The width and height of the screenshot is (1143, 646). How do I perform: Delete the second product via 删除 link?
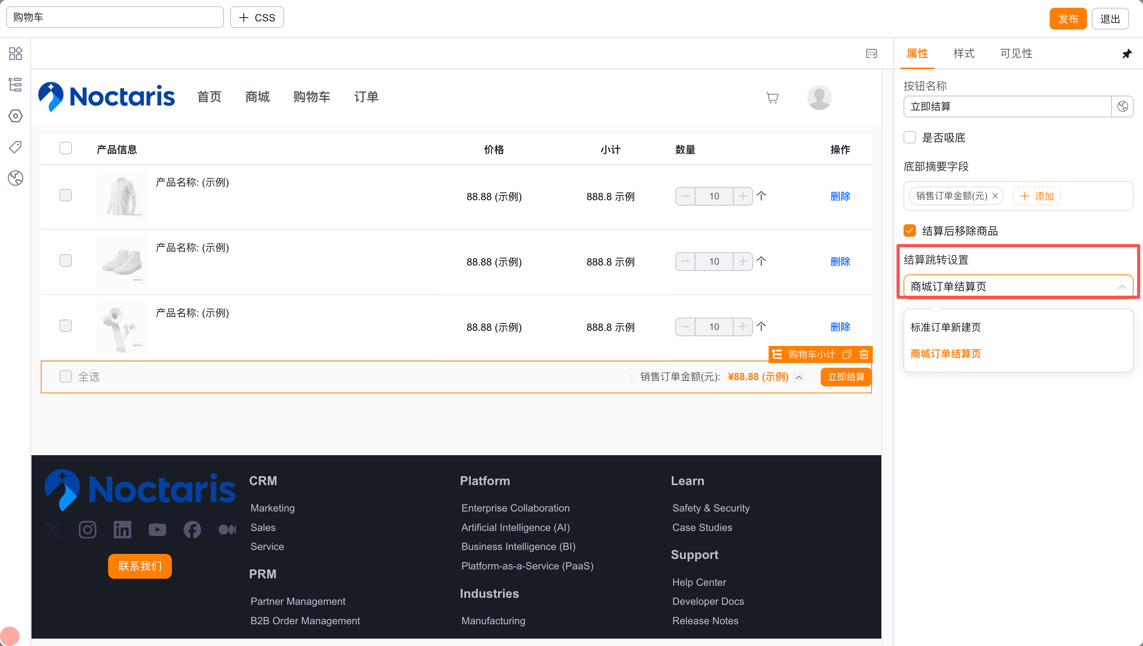coord(840,261)
